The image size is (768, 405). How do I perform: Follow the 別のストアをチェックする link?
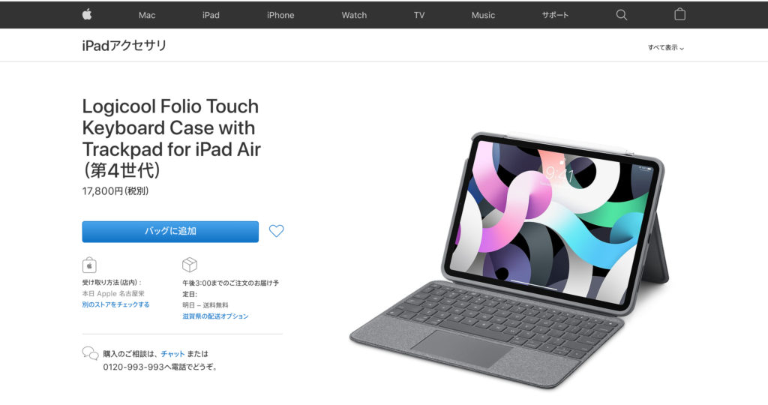(115, 304)
